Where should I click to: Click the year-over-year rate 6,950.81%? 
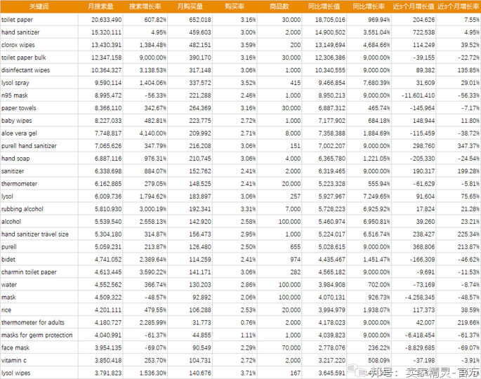[376, 222]
